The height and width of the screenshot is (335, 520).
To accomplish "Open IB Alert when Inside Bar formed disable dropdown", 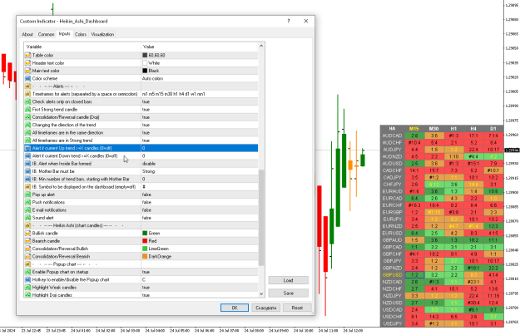I will 200,164.
